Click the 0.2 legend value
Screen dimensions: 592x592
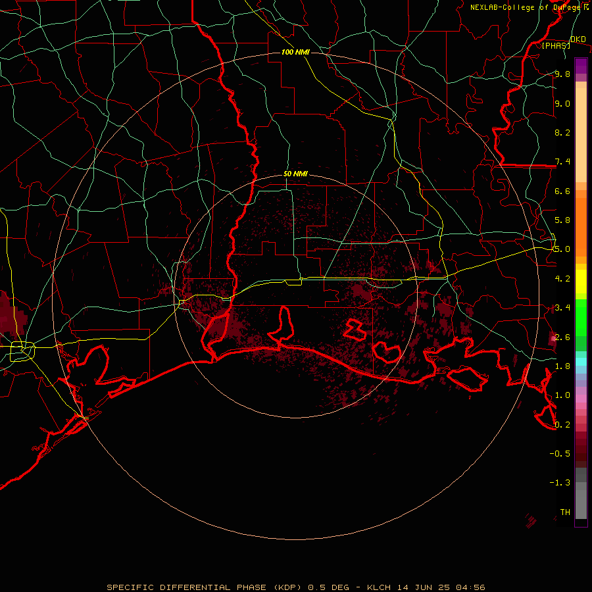(x=562, y=425)
